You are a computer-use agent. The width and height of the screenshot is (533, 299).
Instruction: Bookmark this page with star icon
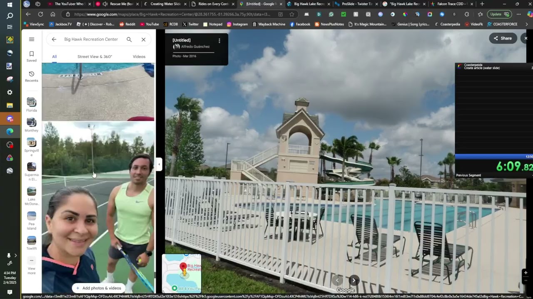pyautogui.click(x=292, y=14)
